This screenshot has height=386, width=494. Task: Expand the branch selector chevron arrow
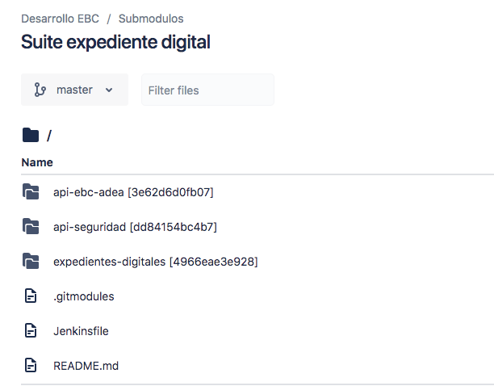point(109,90)
